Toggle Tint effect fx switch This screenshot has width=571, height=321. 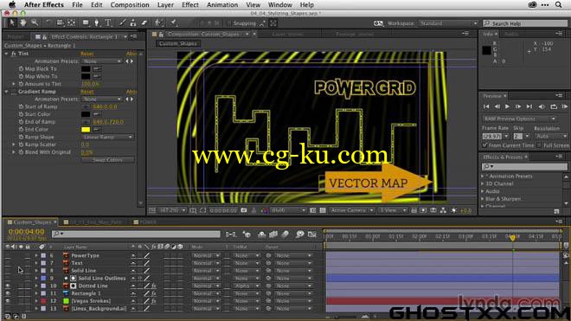[x=14, y=54]
